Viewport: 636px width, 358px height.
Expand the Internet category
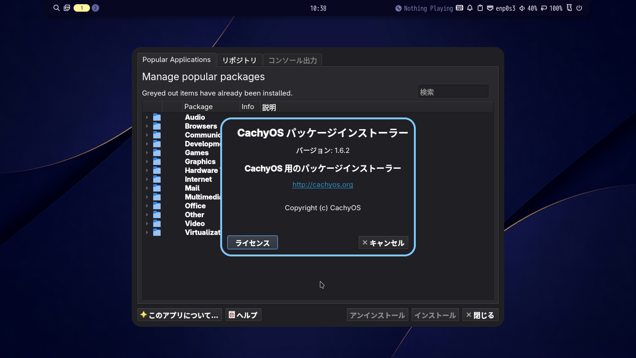147,179
